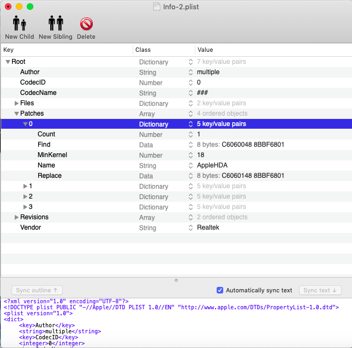352x348 pixels.
Task: Select the Author key row
Action: 30,72
